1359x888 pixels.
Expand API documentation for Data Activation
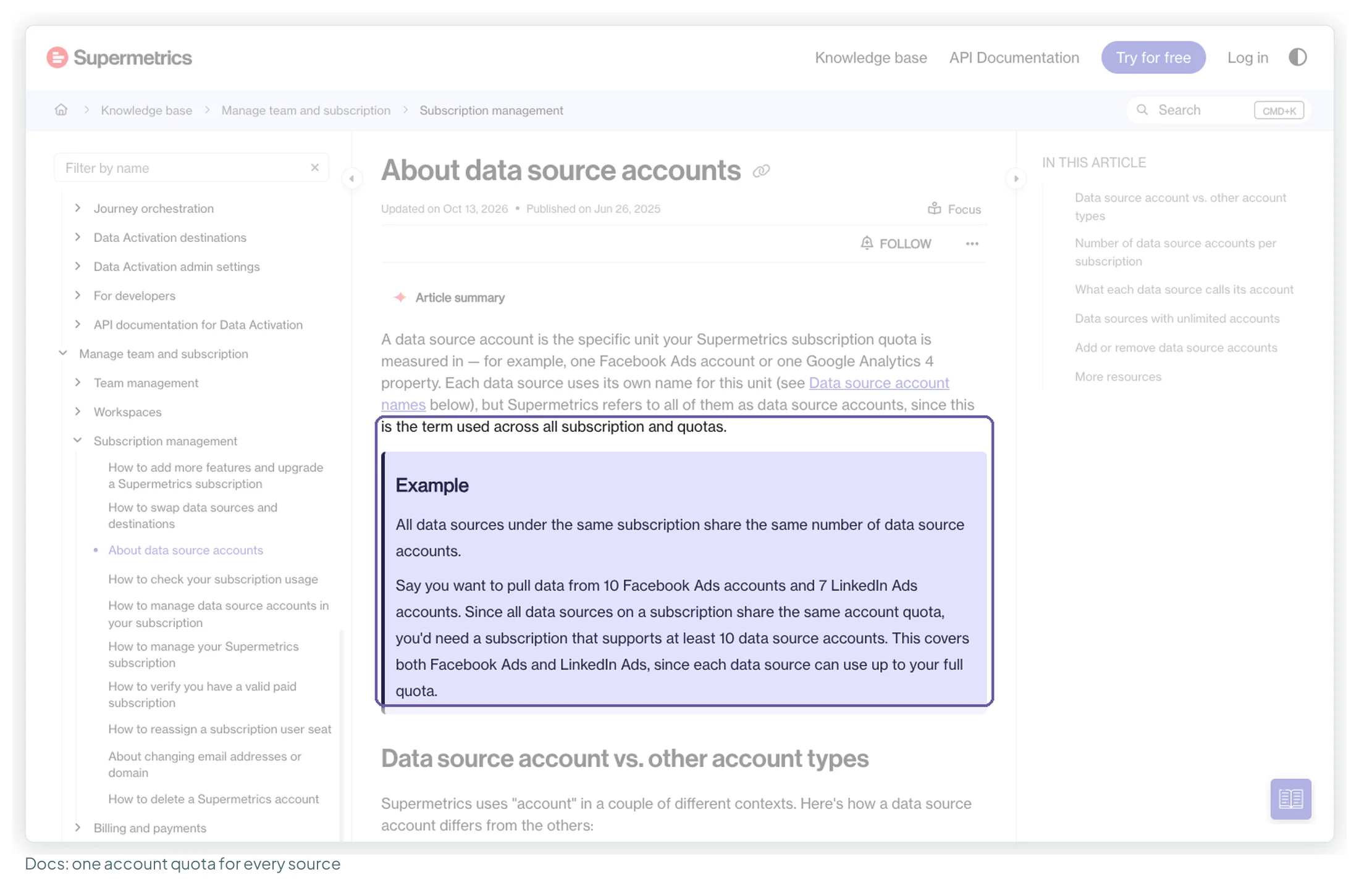point(78,324)
